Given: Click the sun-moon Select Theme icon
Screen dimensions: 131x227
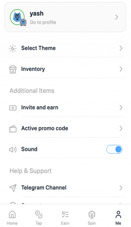Looking at the screenshot, I should pyautogui.click(x=13, y=48).
